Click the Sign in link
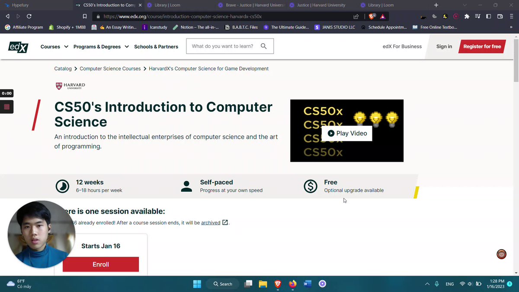519x292 pixels. pyautogui.click(x=444, y=46)
